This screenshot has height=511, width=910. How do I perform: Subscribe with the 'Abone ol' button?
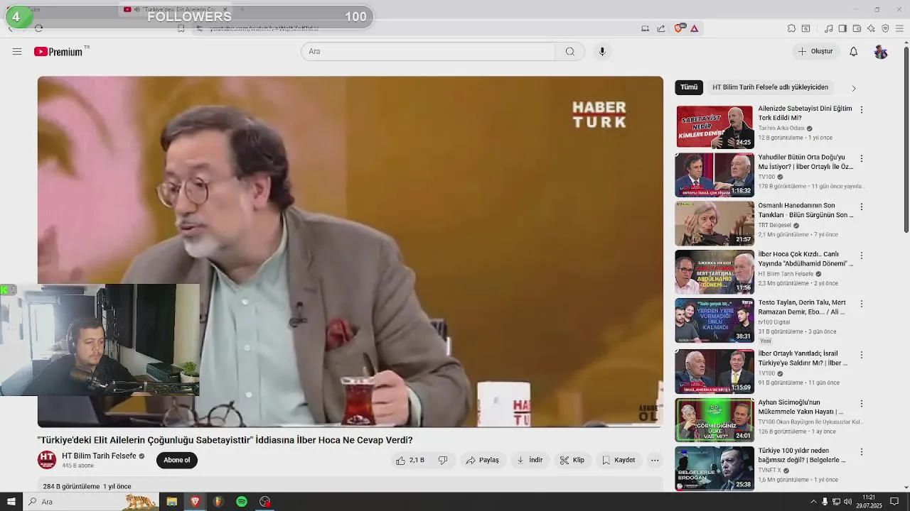tap(176, 460)
